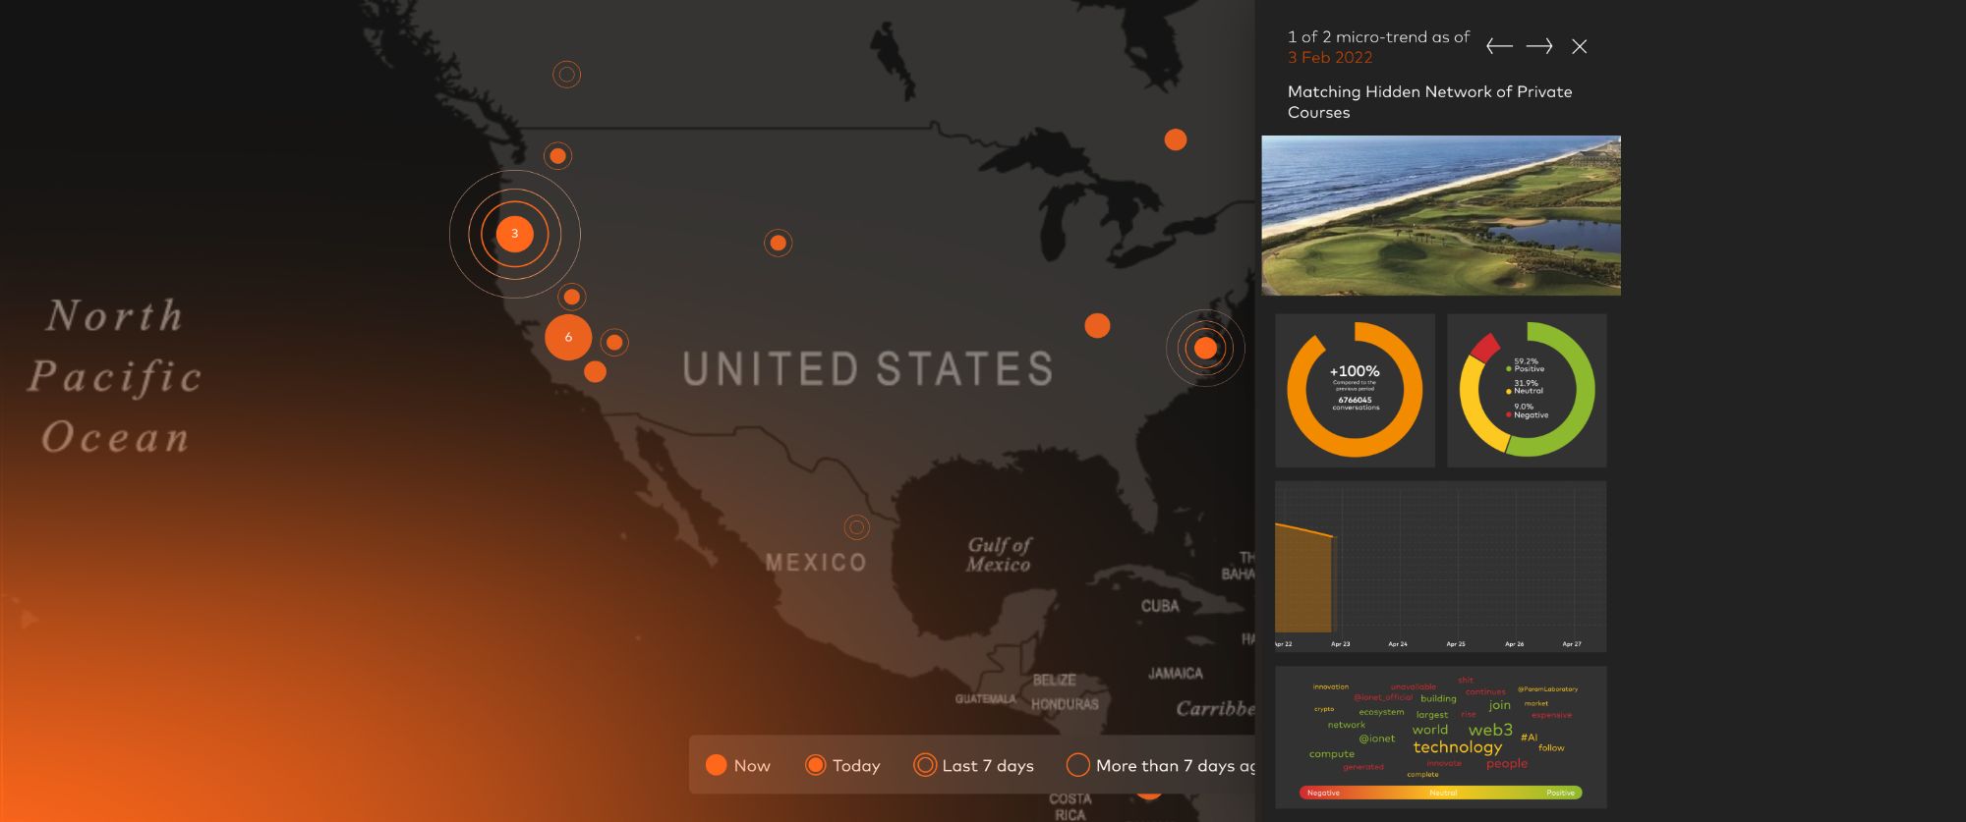Open the golf course coastline image
This screenshot has width=1966, height=822.
[x=1440, y=215]
